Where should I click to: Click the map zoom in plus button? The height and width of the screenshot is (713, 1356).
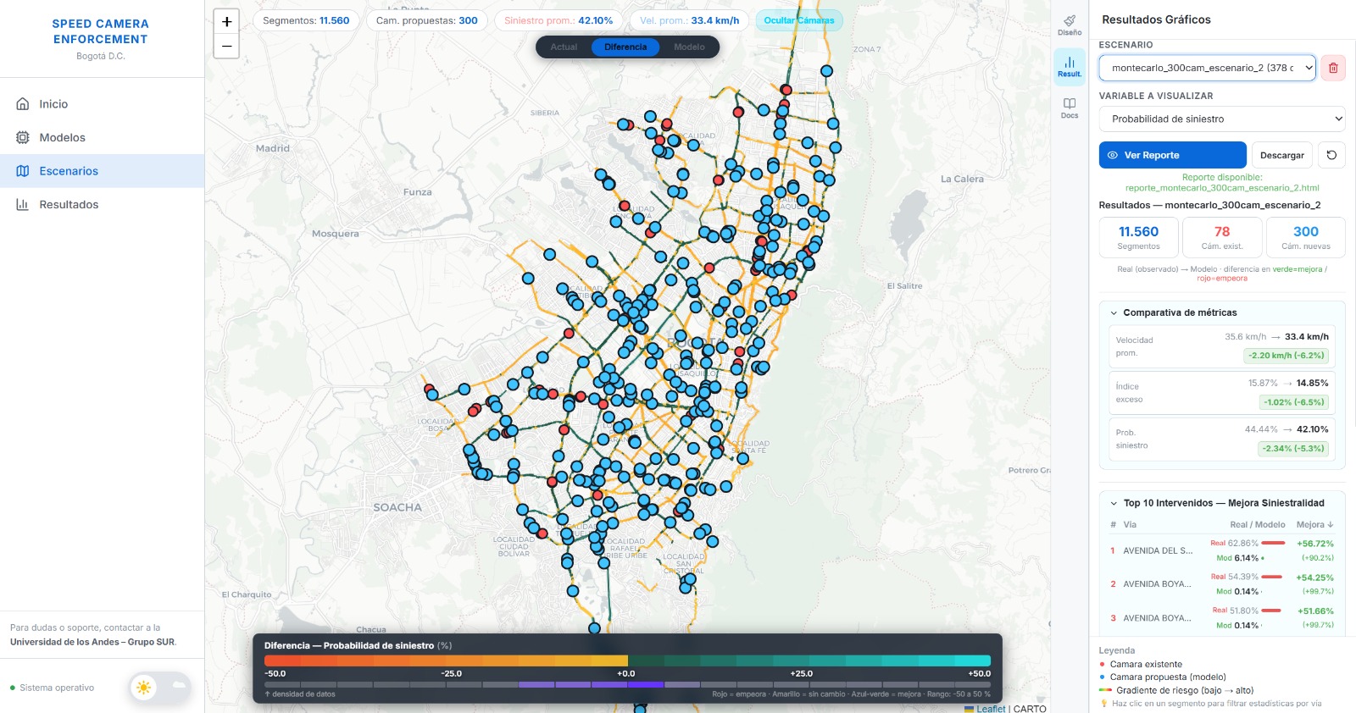226,22
